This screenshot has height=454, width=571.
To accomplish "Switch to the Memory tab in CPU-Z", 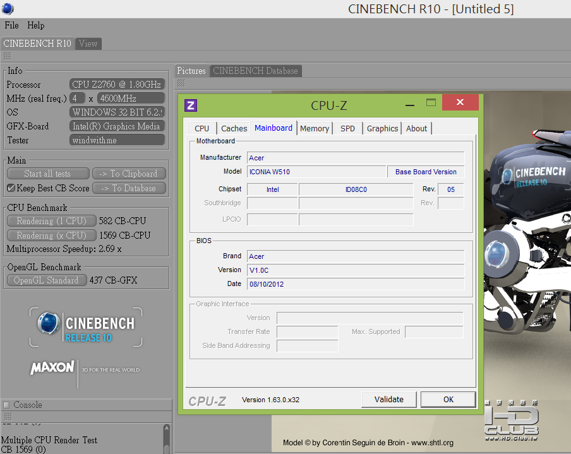I will [315, 129].
